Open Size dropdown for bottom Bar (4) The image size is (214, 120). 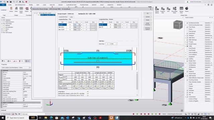click(x=120, y=25)
